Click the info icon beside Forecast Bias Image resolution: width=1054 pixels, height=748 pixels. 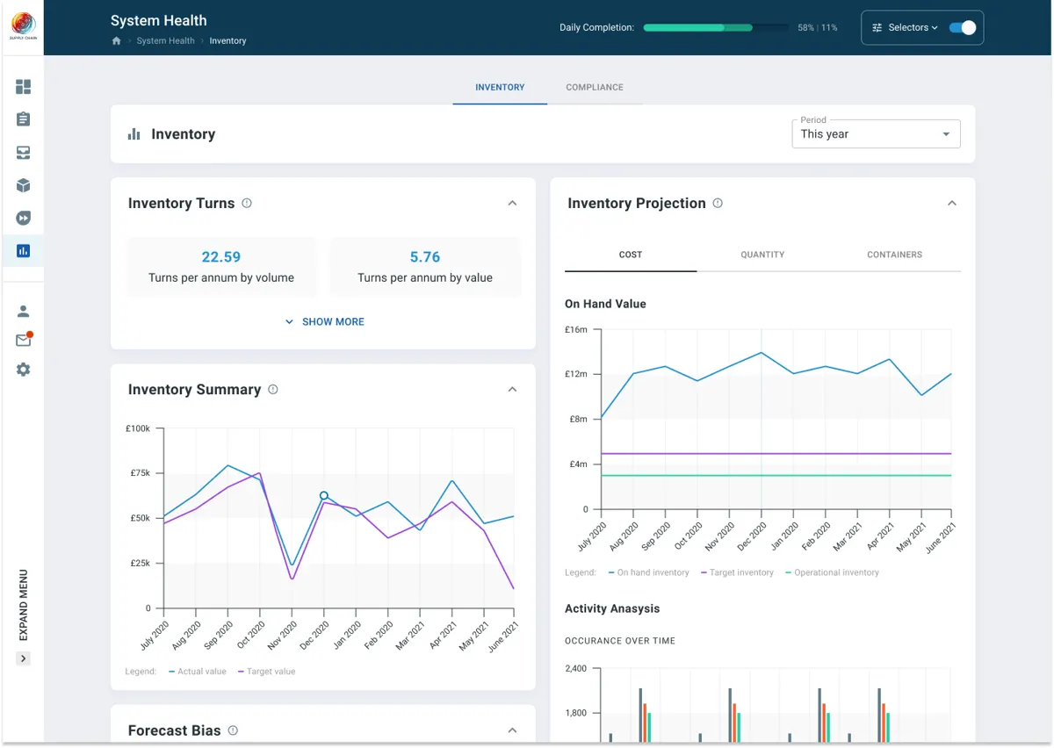coord(233,730)
